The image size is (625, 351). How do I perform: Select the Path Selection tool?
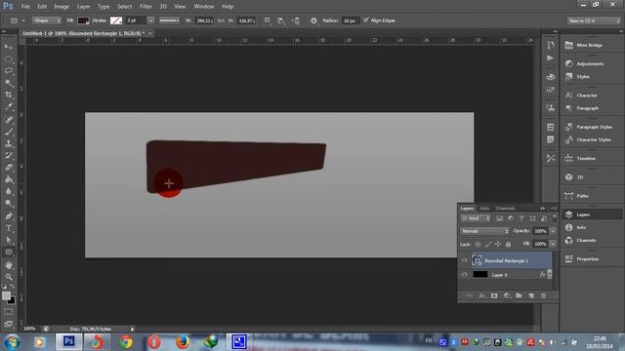[x=9, y=240]
